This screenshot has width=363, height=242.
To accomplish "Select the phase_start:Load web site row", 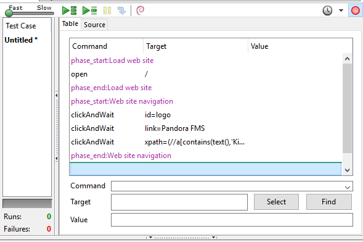I will (x=206, y=60).
